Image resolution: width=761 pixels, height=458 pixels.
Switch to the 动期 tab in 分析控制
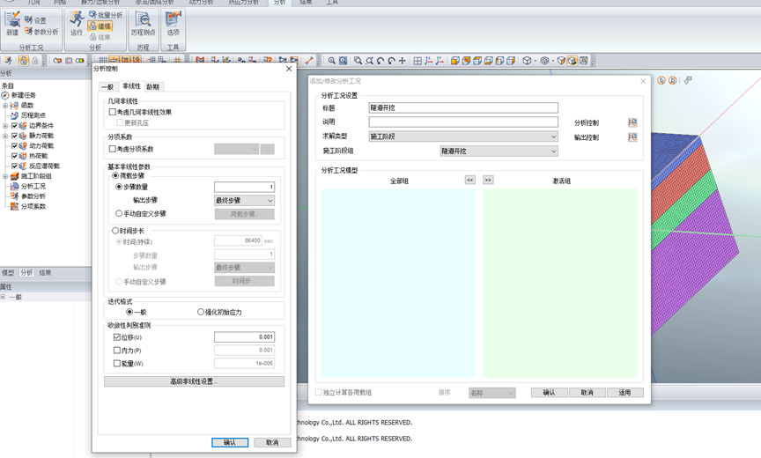coord(153,87)
